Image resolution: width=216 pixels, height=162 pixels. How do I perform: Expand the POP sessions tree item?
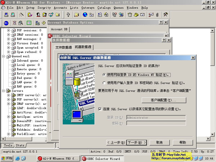pos(8,30)
